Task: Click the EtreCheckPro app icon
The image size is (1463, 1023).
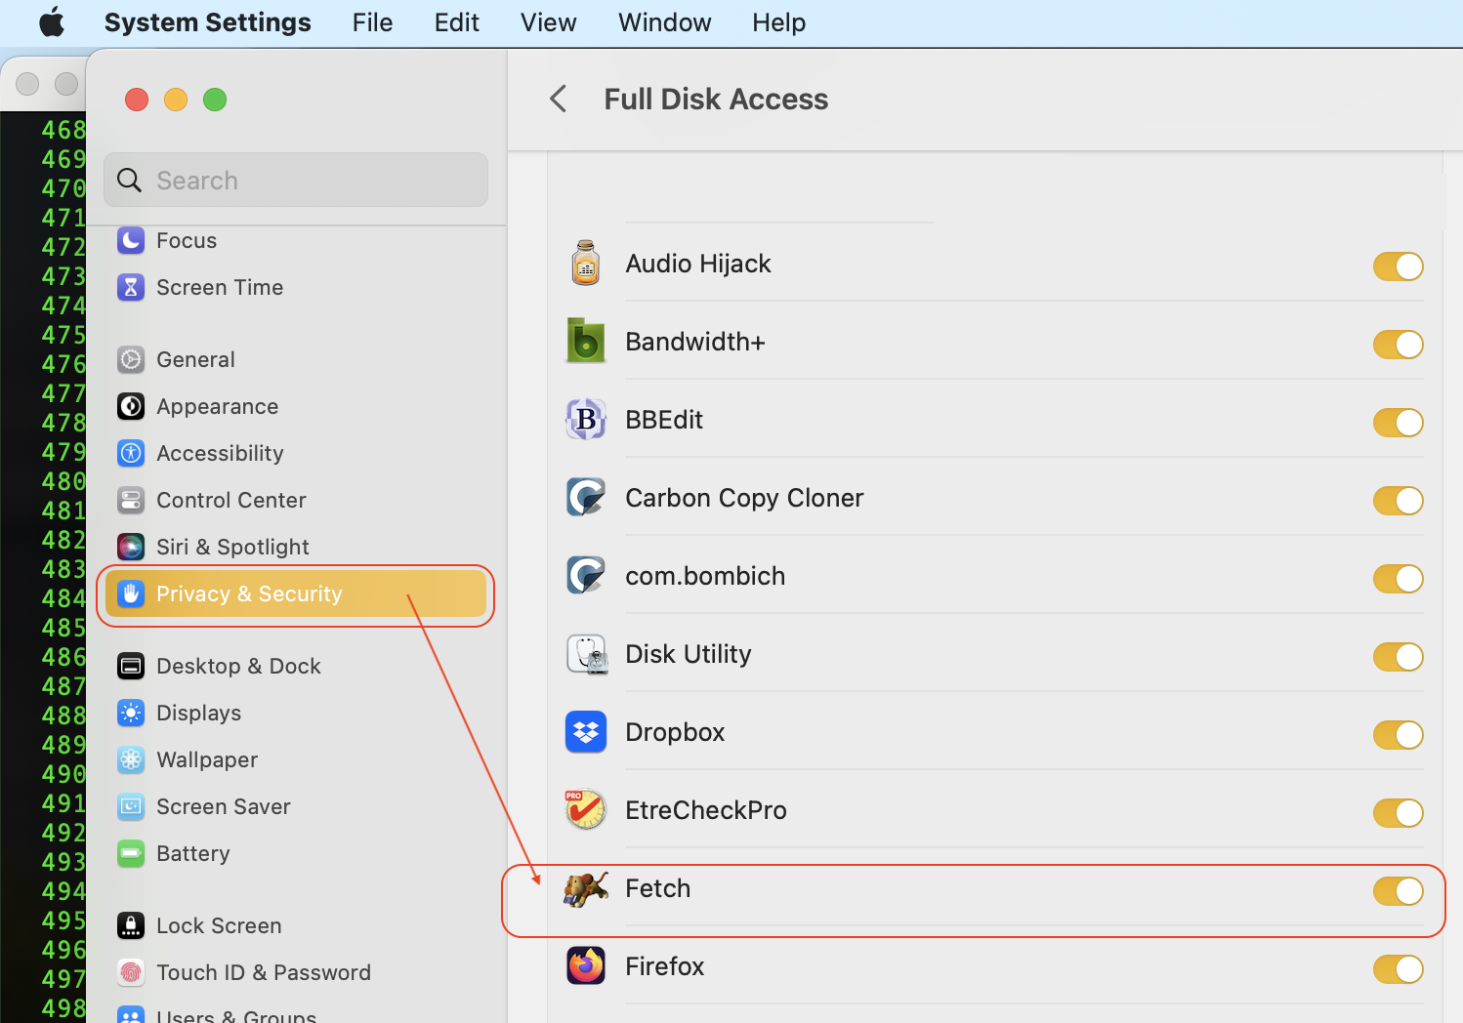Action: [x=586, y=810]
